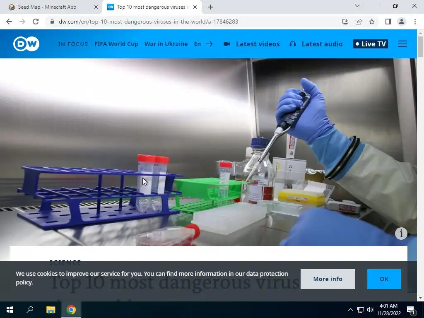Close the Top 10 most dangerous viruses tab

(x=195, y=7)
